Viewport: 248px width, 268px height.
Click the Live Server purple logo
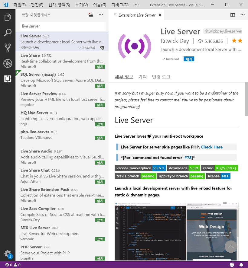pyautogui.click(x=135, y=46)
